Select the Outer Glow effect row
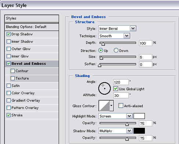 [32, 49]
